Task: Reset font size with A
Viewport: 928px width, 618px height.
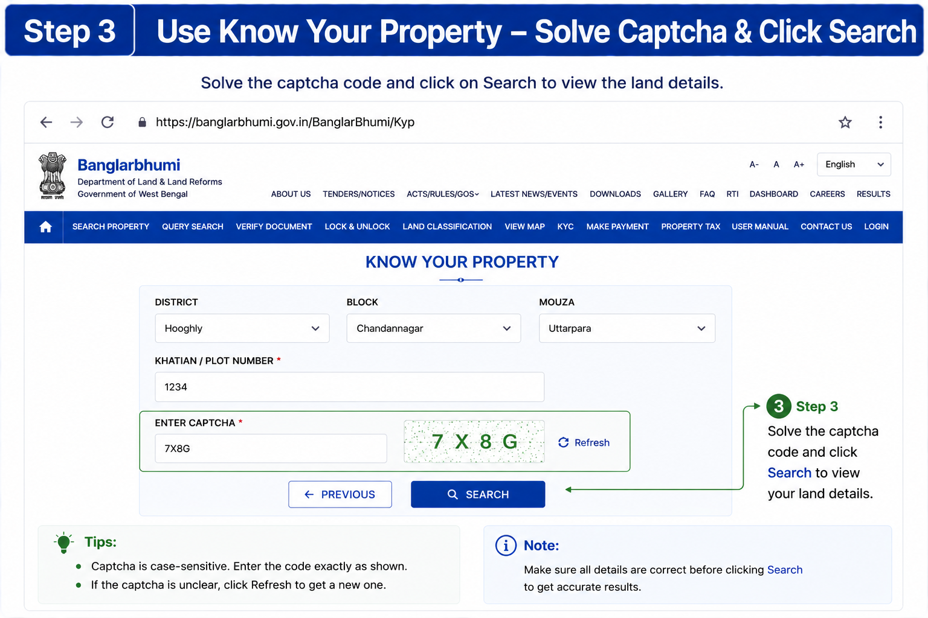Action: (776, 164)
